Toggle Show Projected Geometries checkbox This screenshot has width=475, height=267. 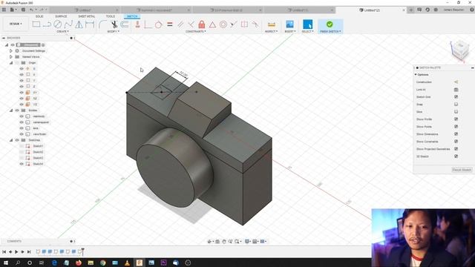pyautogui.click(x=456, y=149)
